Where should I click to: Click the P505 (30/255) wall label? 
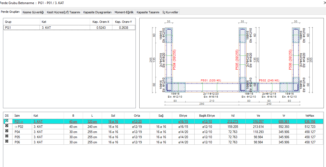click(x=237, y=60)
